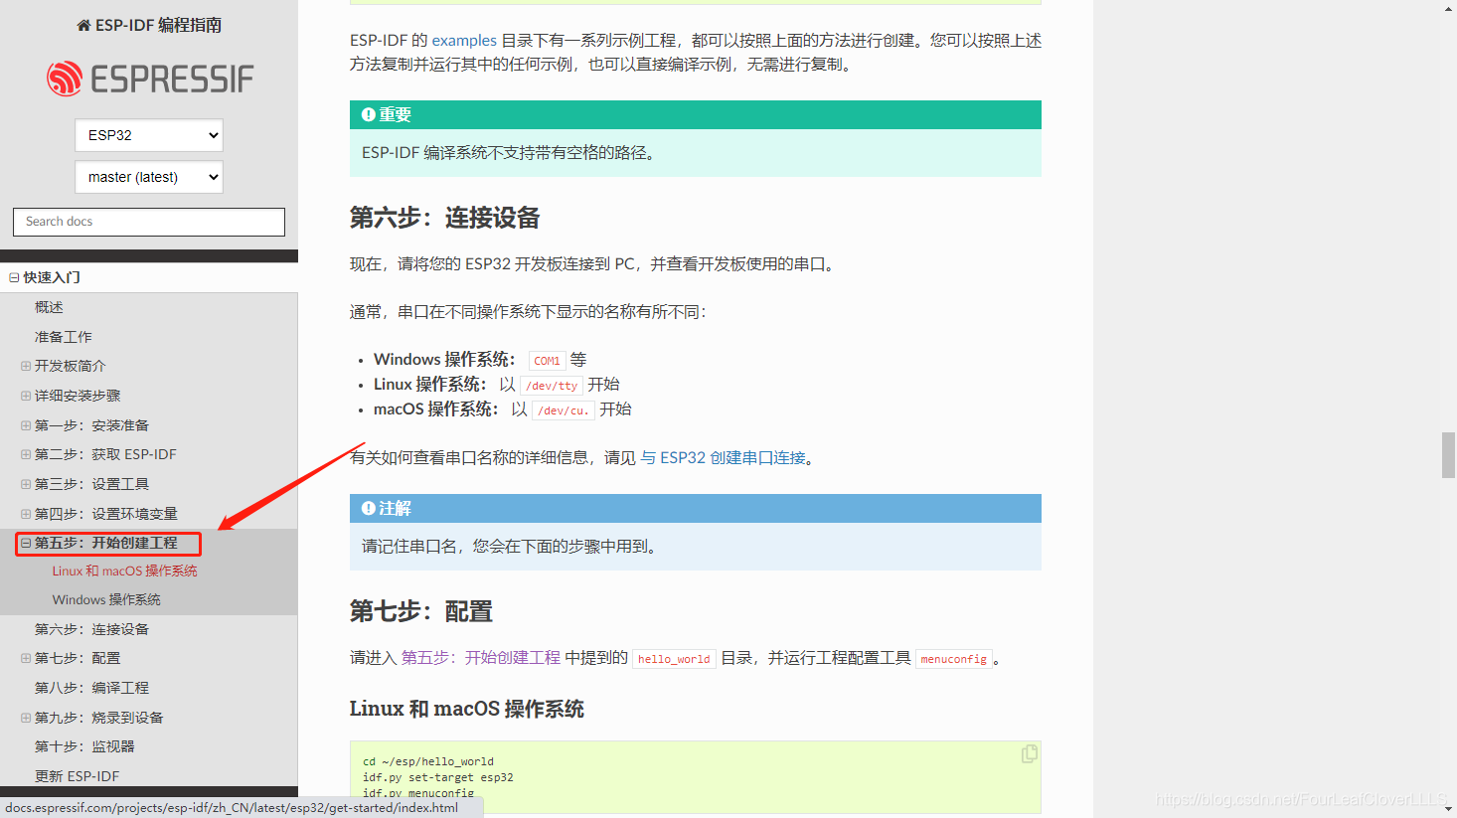Select 概述 in the sidebar navigation
1457x818 pixels.
click(x=48, y=306)
